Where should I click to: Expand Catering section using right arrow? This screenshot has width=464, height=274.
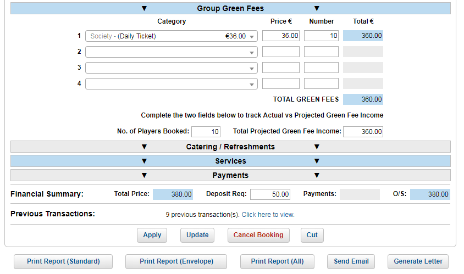tap(317, 147)
